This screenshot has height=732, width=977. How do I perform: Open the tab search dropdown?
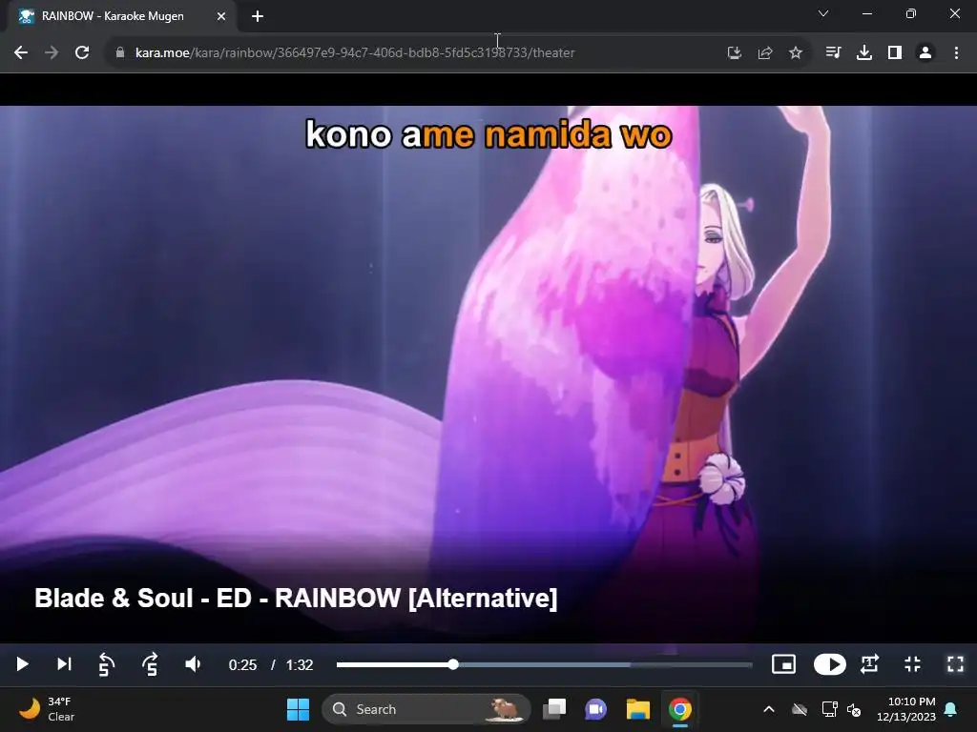823,13
